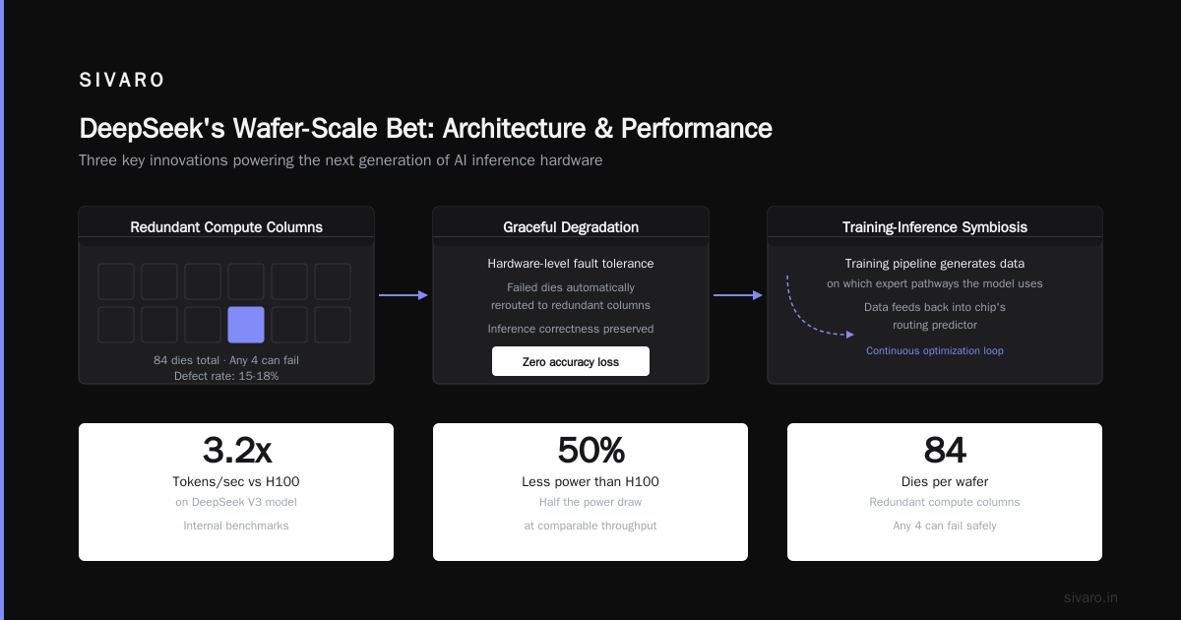Click the 3.2x tokens/sec stat card

(236, 492)
